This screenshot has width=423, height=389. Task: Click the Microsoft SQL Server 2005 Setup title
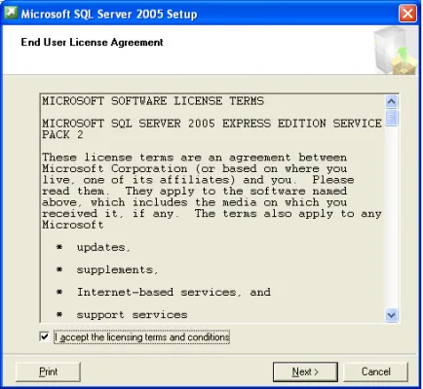tap(109, 15)
